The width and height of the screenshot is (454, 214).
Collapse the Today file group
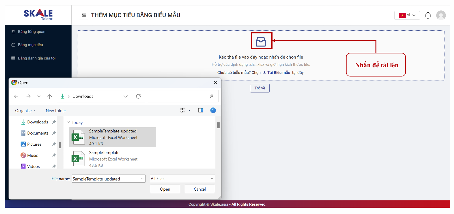(68, 122)
